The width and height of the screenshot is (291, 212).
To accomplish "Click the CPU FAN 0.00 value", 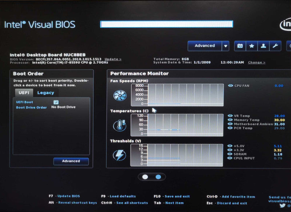I will coord(279,86).
